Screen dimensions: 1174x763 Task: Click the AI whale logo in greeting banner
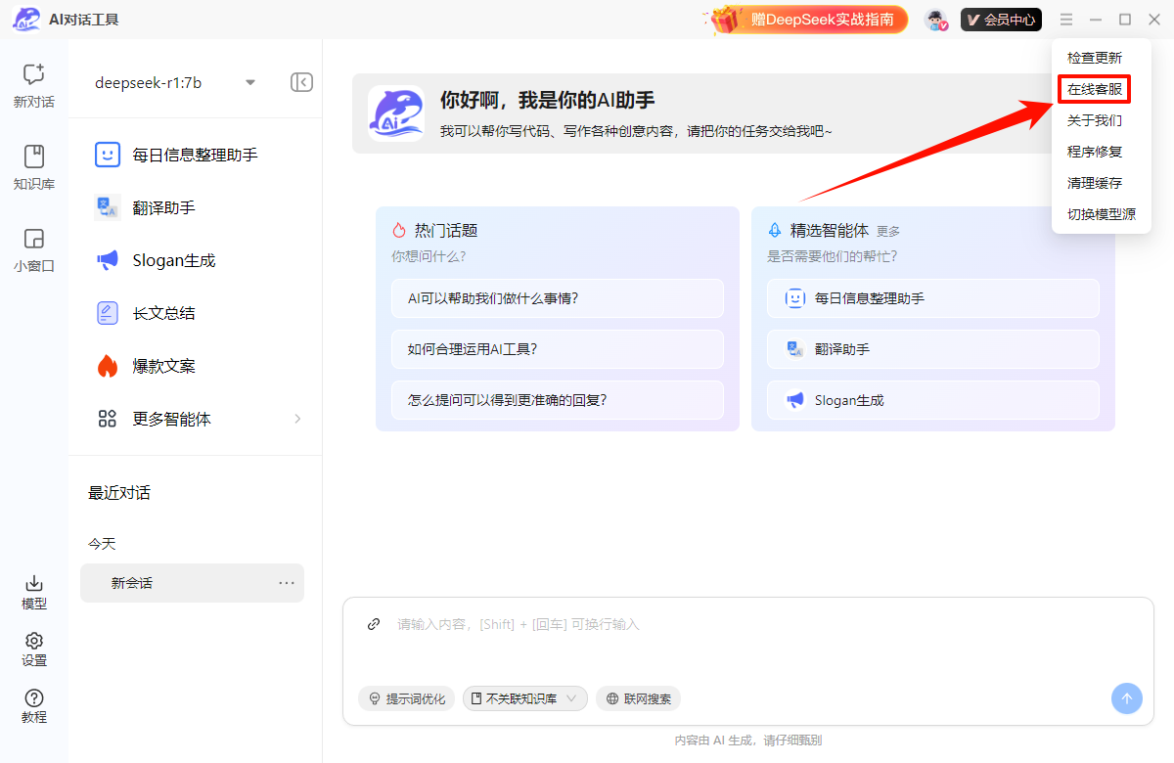pos(396,113)
